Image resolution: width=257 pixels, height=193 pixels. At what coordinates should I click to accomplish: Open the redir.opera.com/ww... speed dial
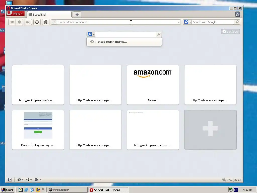[153, 130]
